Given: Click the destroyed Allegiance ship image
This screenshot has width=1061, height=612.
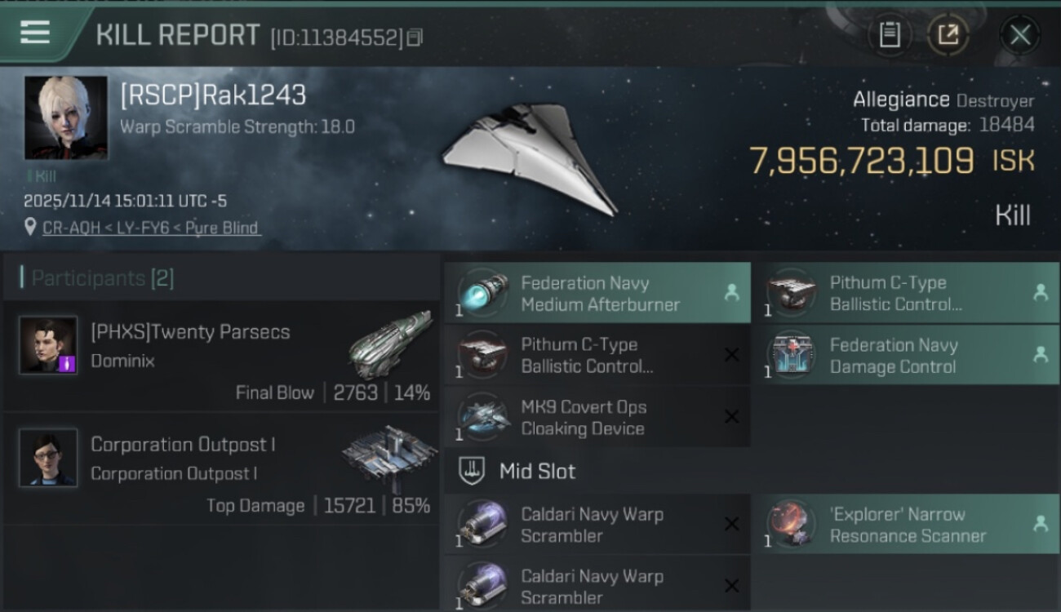Looking at the screenshot, I should pyautogui.click(x=529, y=159).
